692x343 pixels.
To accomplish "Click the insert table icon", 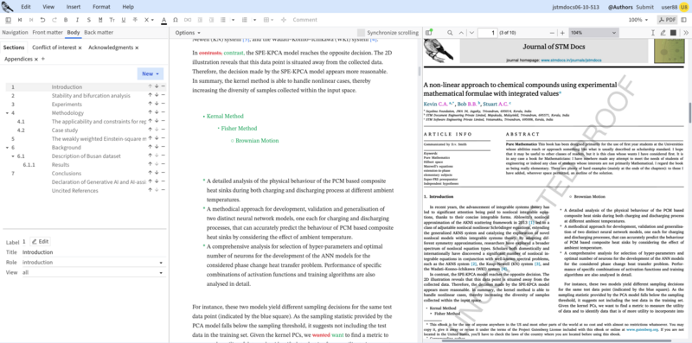I will [x=266, y=20].
